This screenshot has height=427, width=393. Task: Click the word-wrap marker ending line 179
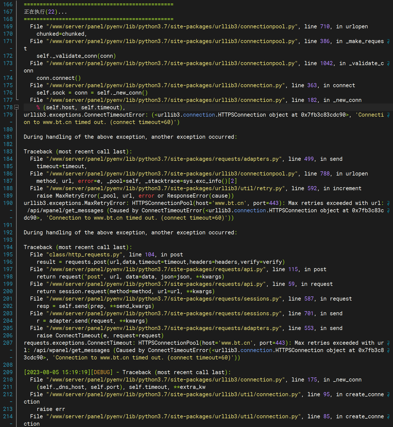(388, 115)
